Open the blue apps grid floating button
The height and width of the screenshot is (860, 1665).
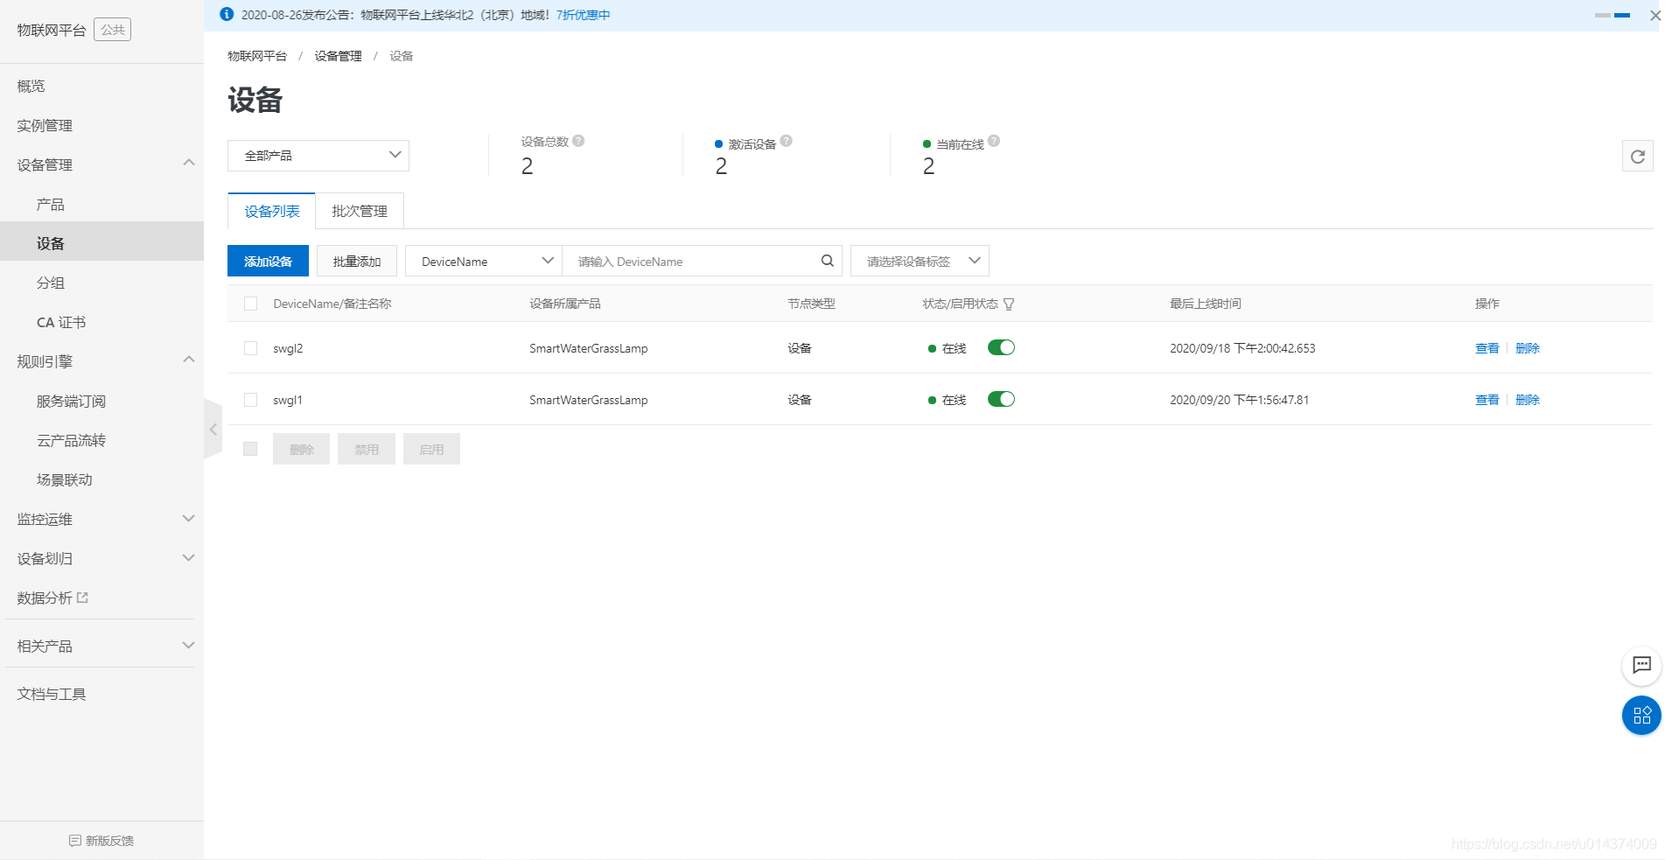[1641, 716]
